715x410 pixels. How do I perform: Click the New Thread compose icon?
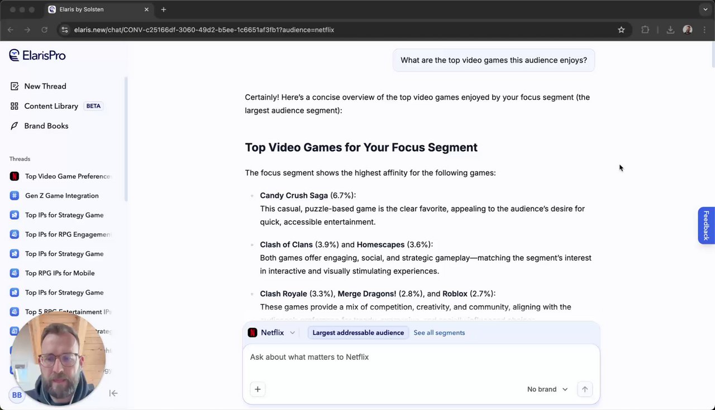click(15, 86)
